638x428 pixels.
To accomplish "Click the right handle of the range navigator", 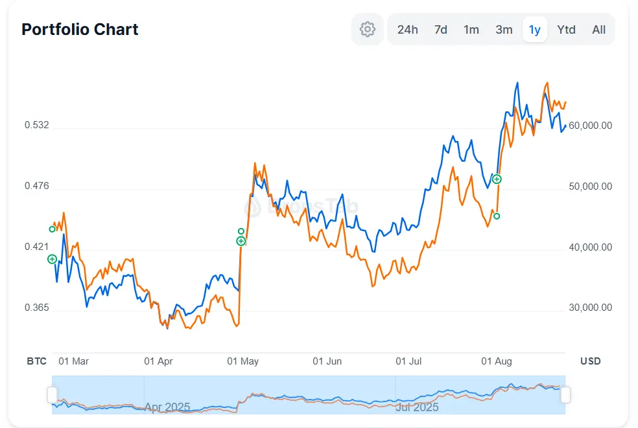I will click(565, 394).
